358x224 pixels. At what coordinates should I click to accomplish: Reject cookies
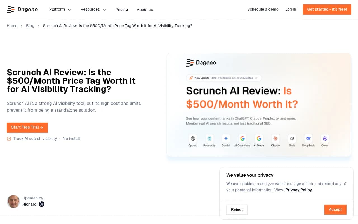pyautogui.click(x=237, y=210)
